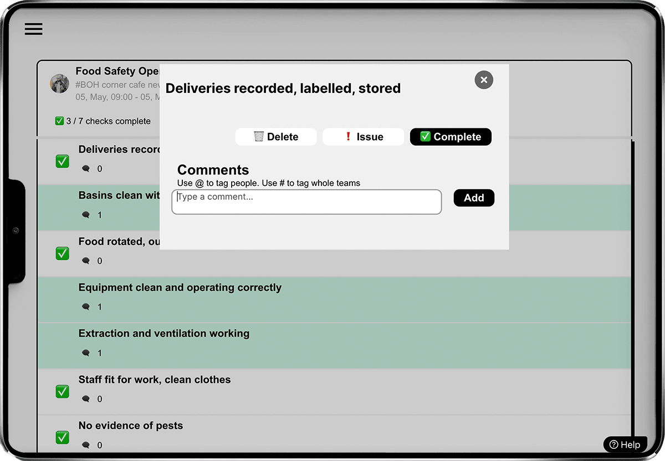
Task: Select Extraction and ventilation working item
Action: tap(164, 334)
